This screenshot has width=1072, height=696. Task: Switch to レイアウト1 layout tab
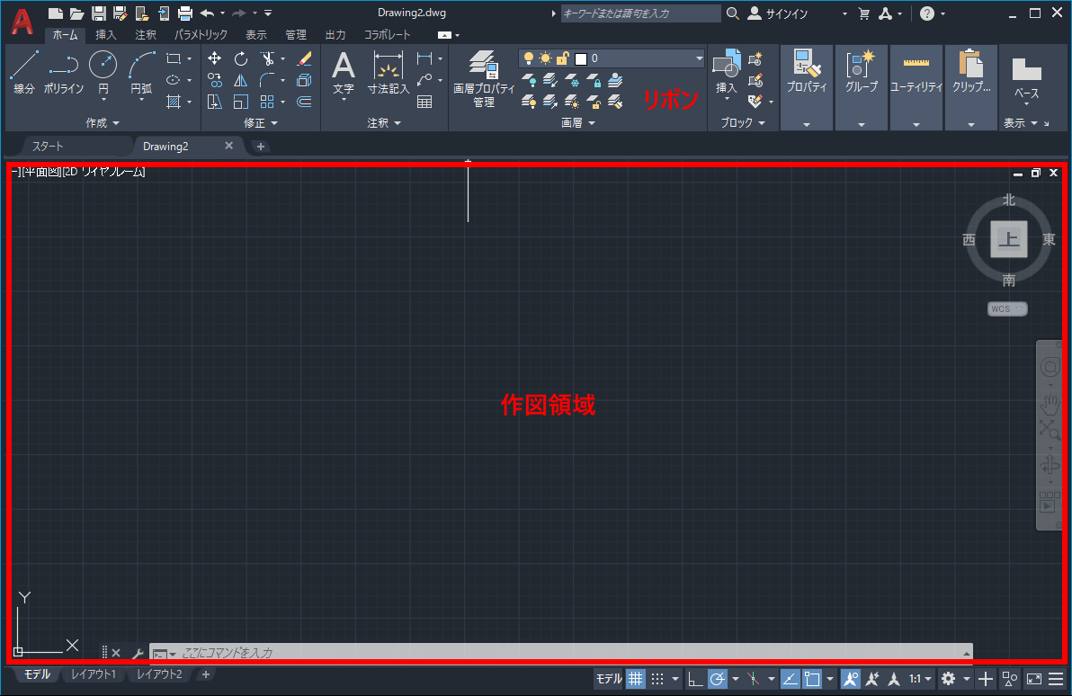click(94, 674)
